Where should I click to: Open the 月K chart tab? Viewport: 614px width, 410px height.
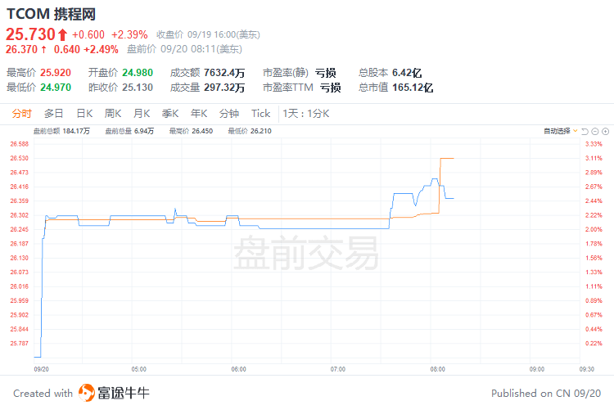[x=142, y=114]
